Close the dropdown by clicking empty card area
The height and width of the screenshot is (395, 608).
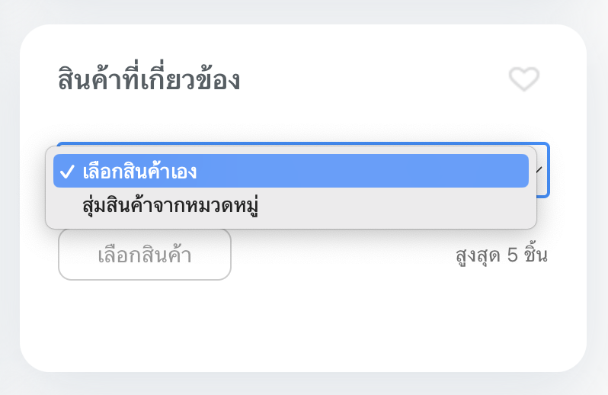point(305,328)
